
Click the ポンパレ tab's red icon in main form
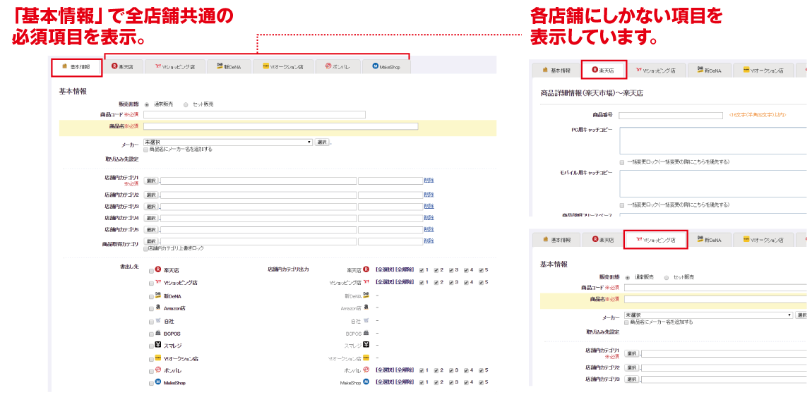328,66
